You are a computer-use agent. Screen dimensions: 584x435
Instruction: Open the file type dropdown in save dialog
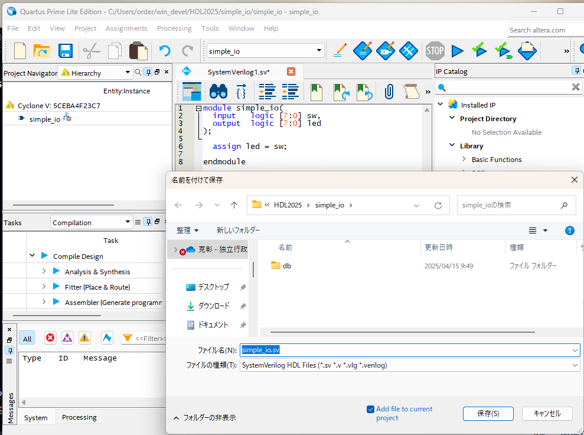click(x=410, y=365)
